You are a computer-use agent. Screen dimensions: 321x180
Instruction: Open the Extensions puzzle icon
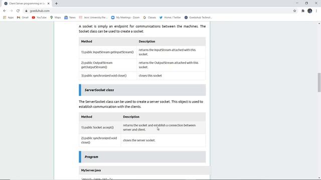[303, 11]
